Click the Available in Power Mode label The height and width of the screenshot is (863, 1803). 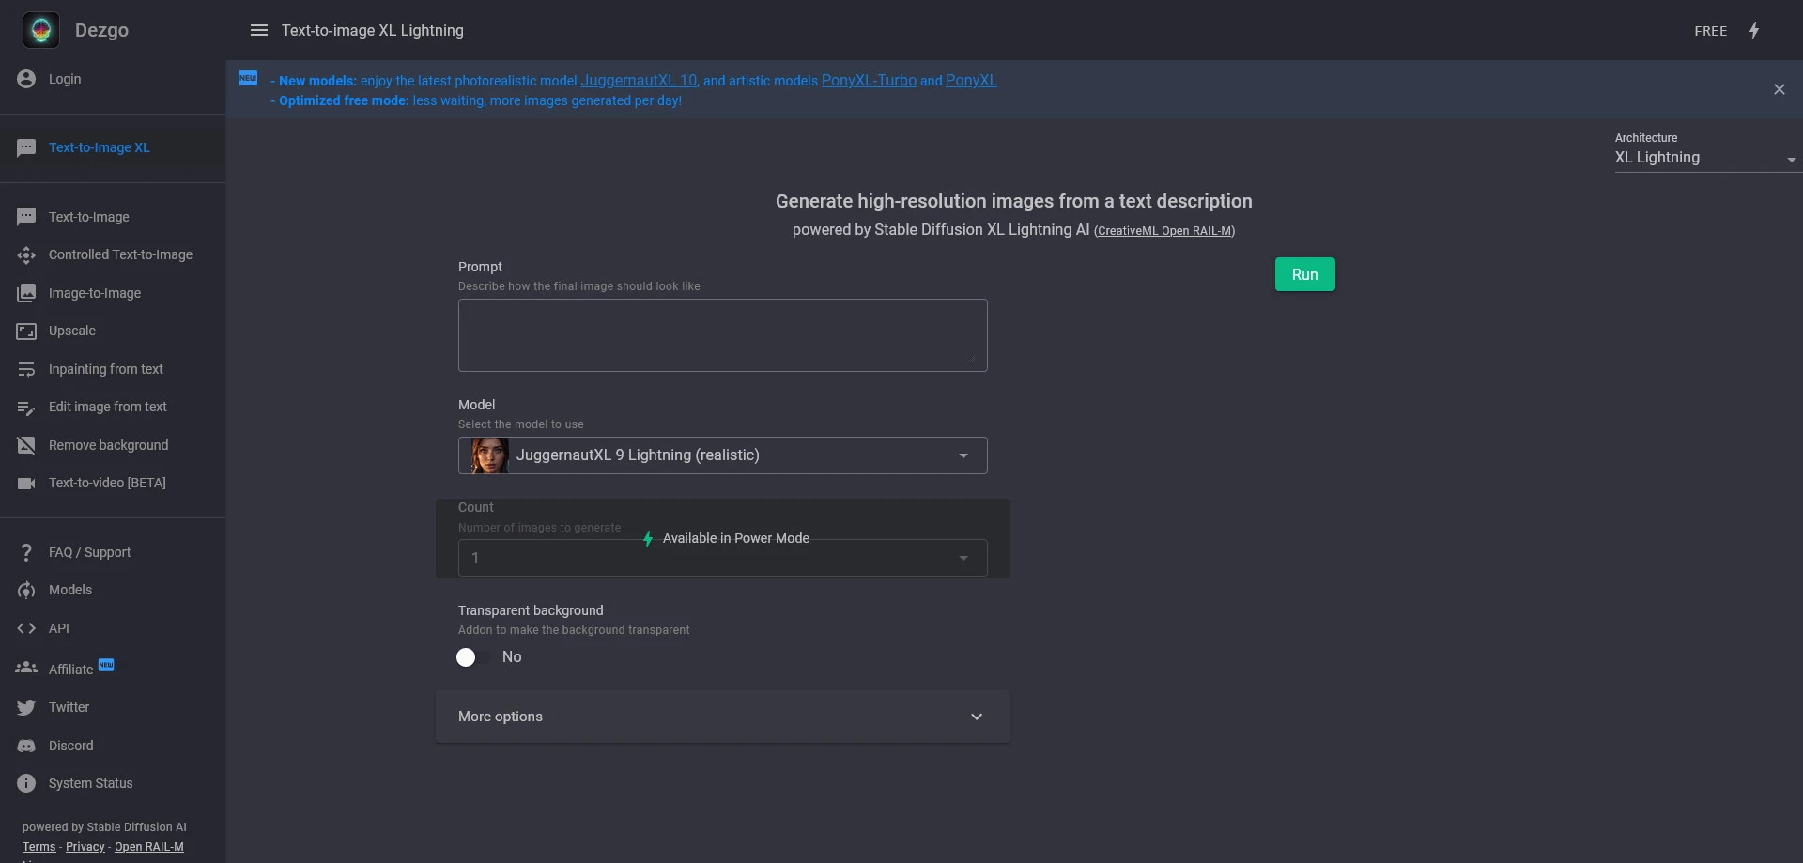tap(736, 538)
